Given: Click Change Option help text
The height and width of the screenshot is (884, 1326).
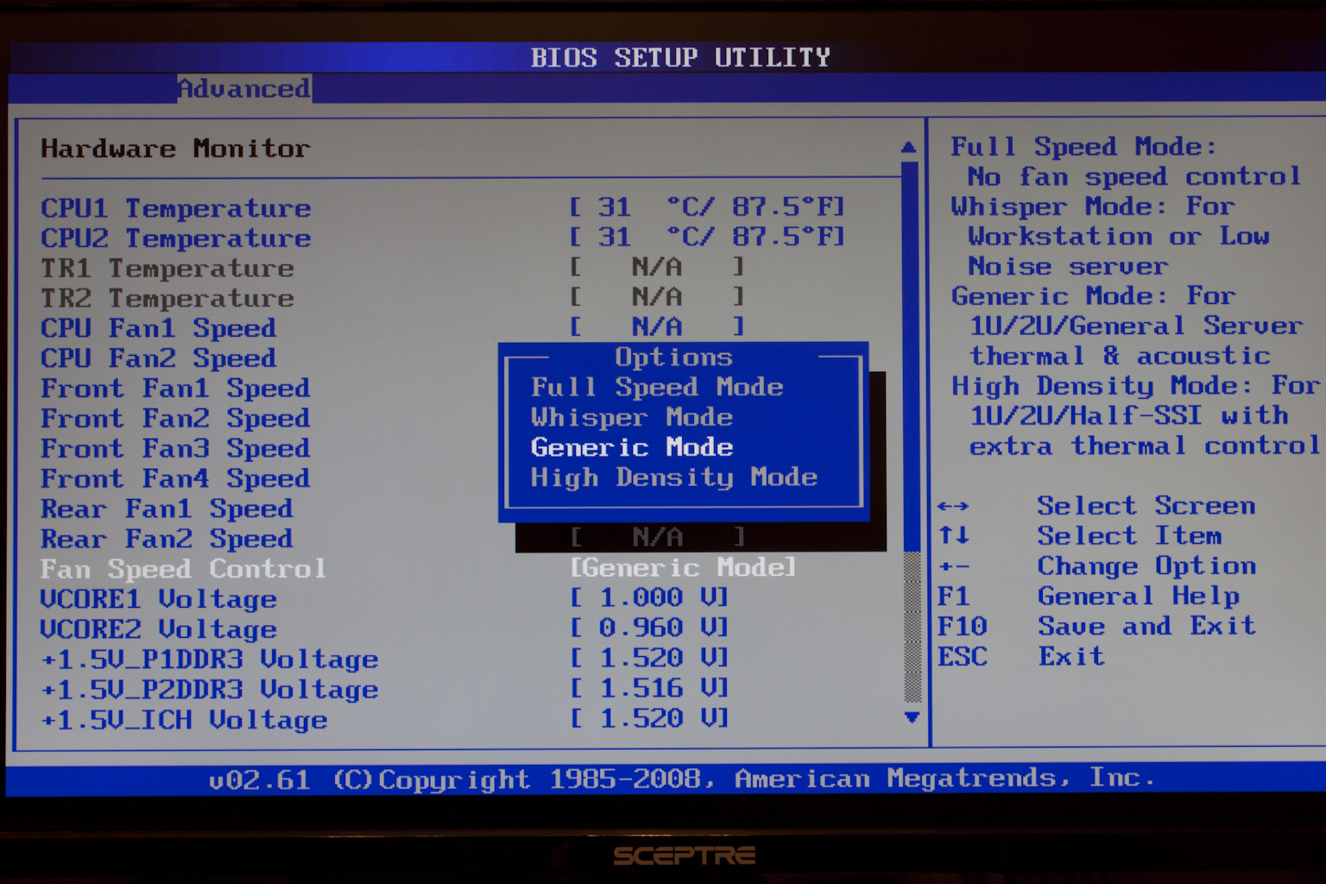Looking at the screenshot, I should pos(1146,566).
